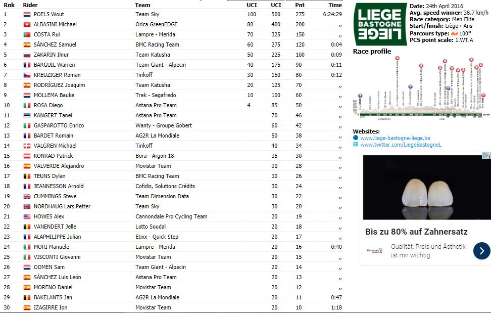Open rider VALVERDE Alejandro's profile

[59, 166]
